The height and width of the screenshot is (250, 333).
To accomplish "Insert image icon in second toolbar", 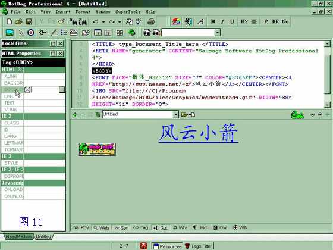I will 10,33.
